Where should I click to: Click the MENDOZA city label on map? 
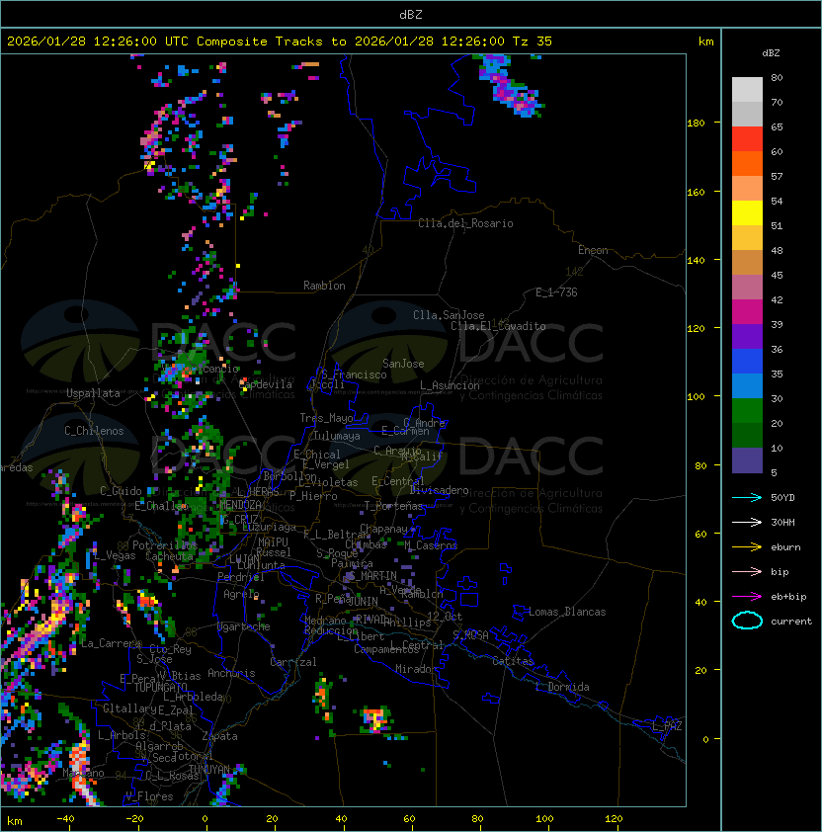pos(241,505)
